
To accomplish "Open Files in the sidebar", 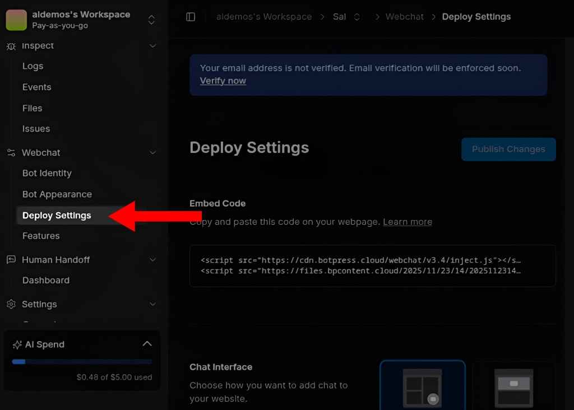I will click(x=32, y=108).
